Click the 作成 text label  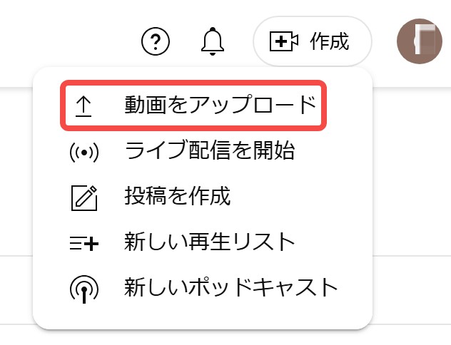pyautogui.click(x=329, y=42)
